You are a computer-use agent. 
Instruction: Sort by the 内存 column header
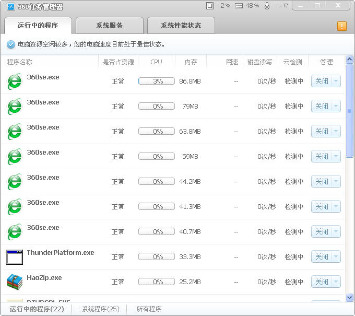(x=191, y=62)
